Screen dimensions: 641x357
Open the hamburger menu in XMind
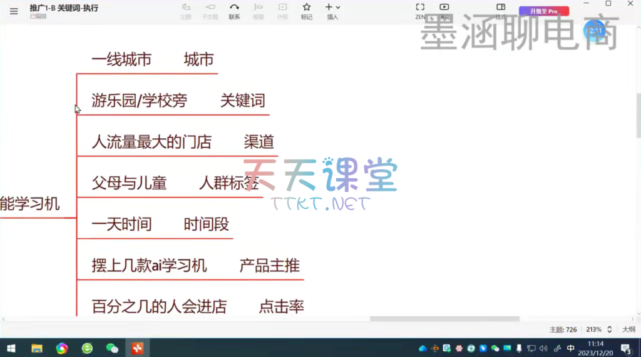(14, 11)
